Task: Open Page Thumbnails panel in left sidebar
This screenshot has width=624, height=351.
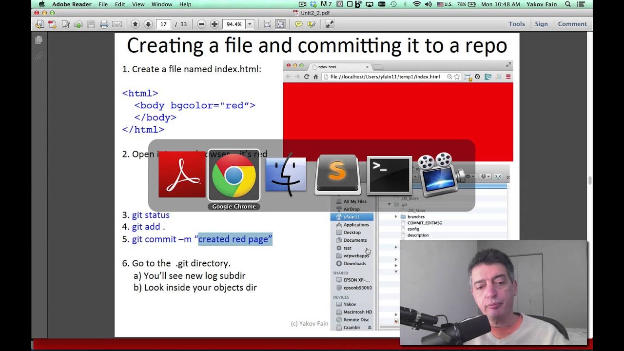Action: point(39,40)
